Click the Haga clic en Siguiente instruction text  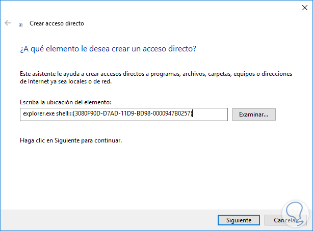click(x=71, y=139)
